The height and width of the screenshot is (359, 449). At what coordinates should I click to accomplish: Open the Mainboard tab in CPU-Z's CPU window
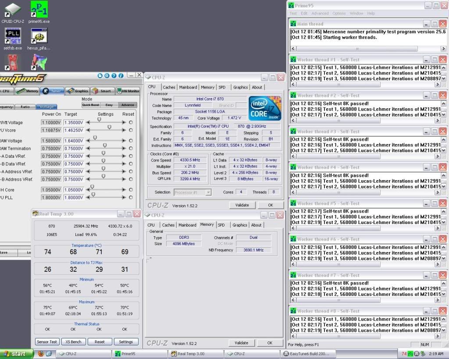[x=188, y=87]
